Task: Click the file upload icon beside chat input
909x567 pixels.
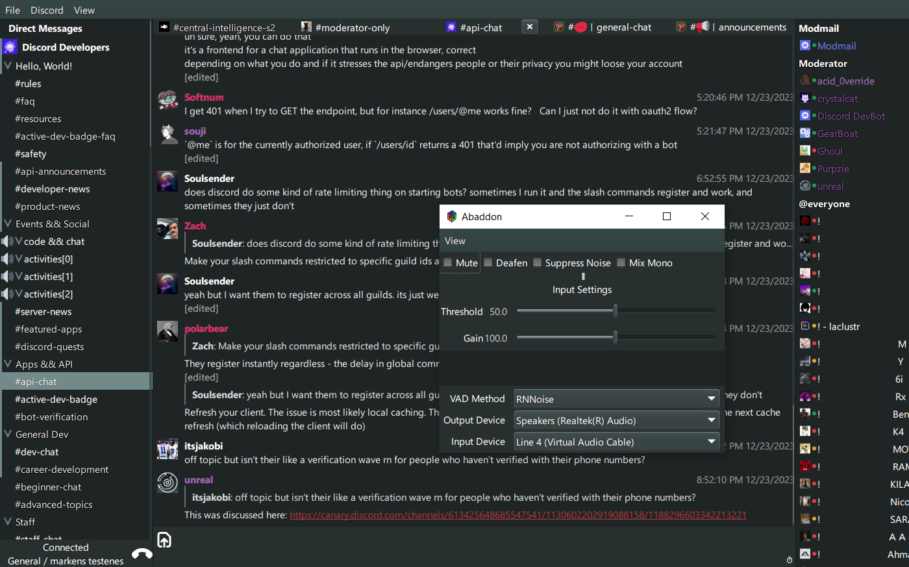Action: click(164, 540)
